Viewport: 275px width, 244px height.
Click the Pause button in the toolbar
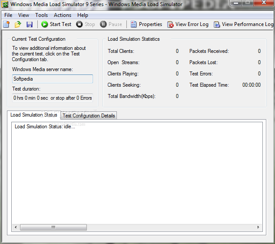pos(111,24)
